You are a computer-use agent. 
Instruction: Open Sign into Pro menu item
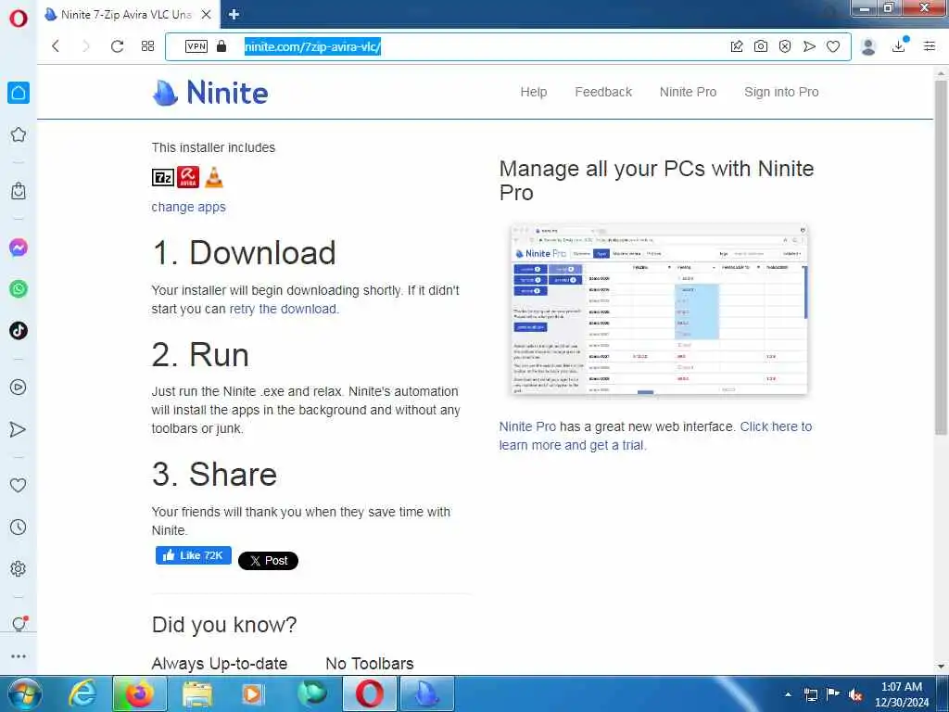(x=780, y=92)
